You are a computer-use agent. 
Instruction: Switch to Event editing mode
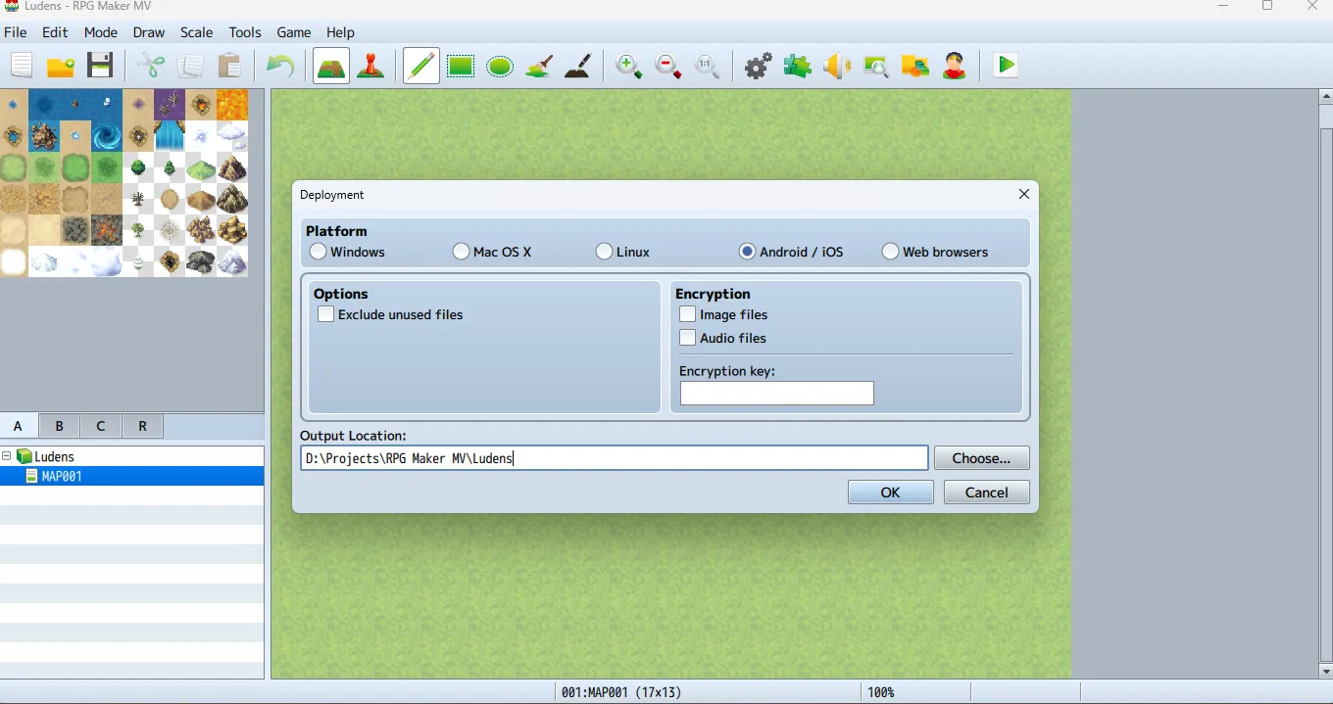[371, 66]
